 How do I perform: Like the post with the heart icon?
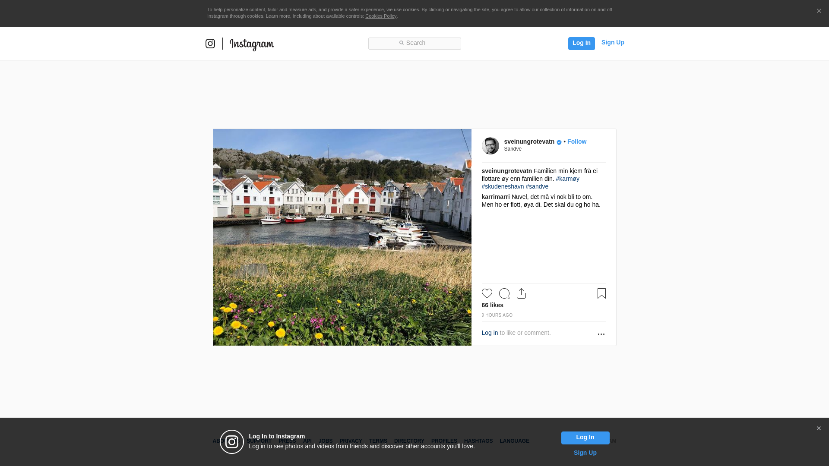pyautogui.click(x=487, y=293)
